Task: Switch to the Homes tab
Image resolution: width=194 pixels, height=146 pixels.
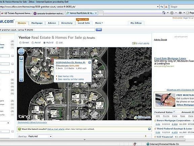Action: 22,23
